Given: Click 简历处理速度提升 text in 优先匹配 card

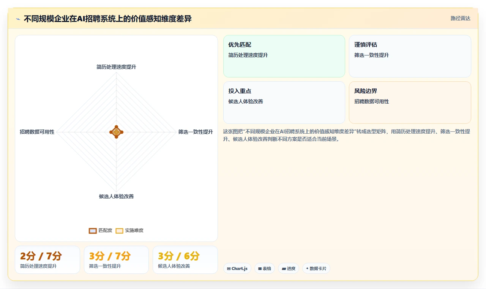Looking at the screenshot, I should coord(248,55).
